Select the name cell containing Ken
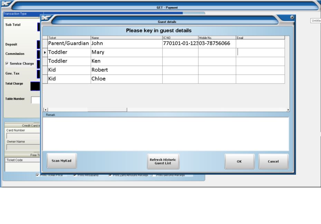Viewport: 321px width, 224px height. coord(126,61)
